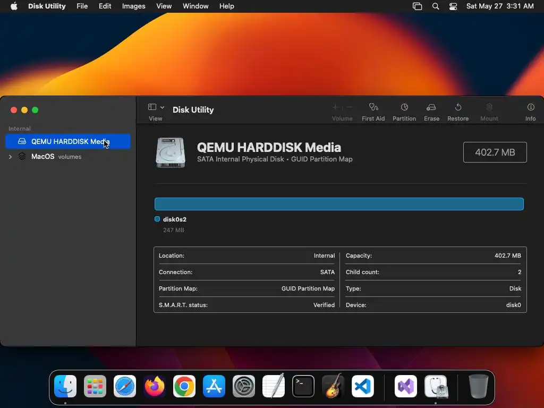
Task: Open Spotlight search icon
Action: (436, 6)
